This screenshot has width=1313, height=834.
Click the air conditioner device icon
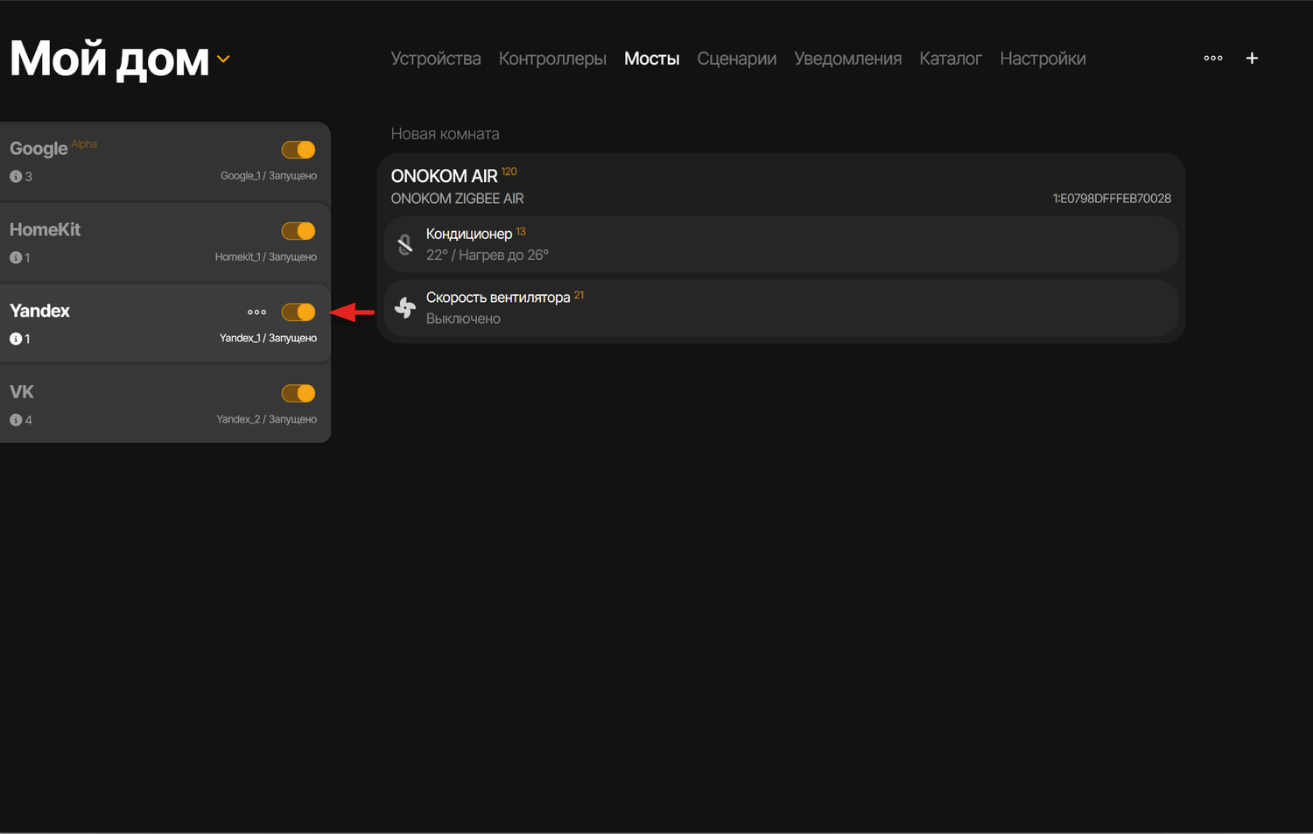(405, 245)
